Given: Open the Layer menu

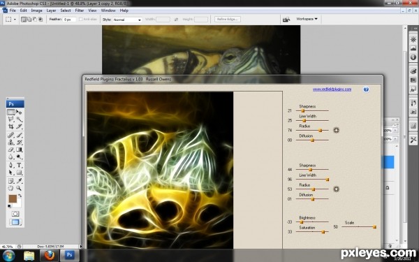Looking at the screenshot, I should tap(51, 10).
